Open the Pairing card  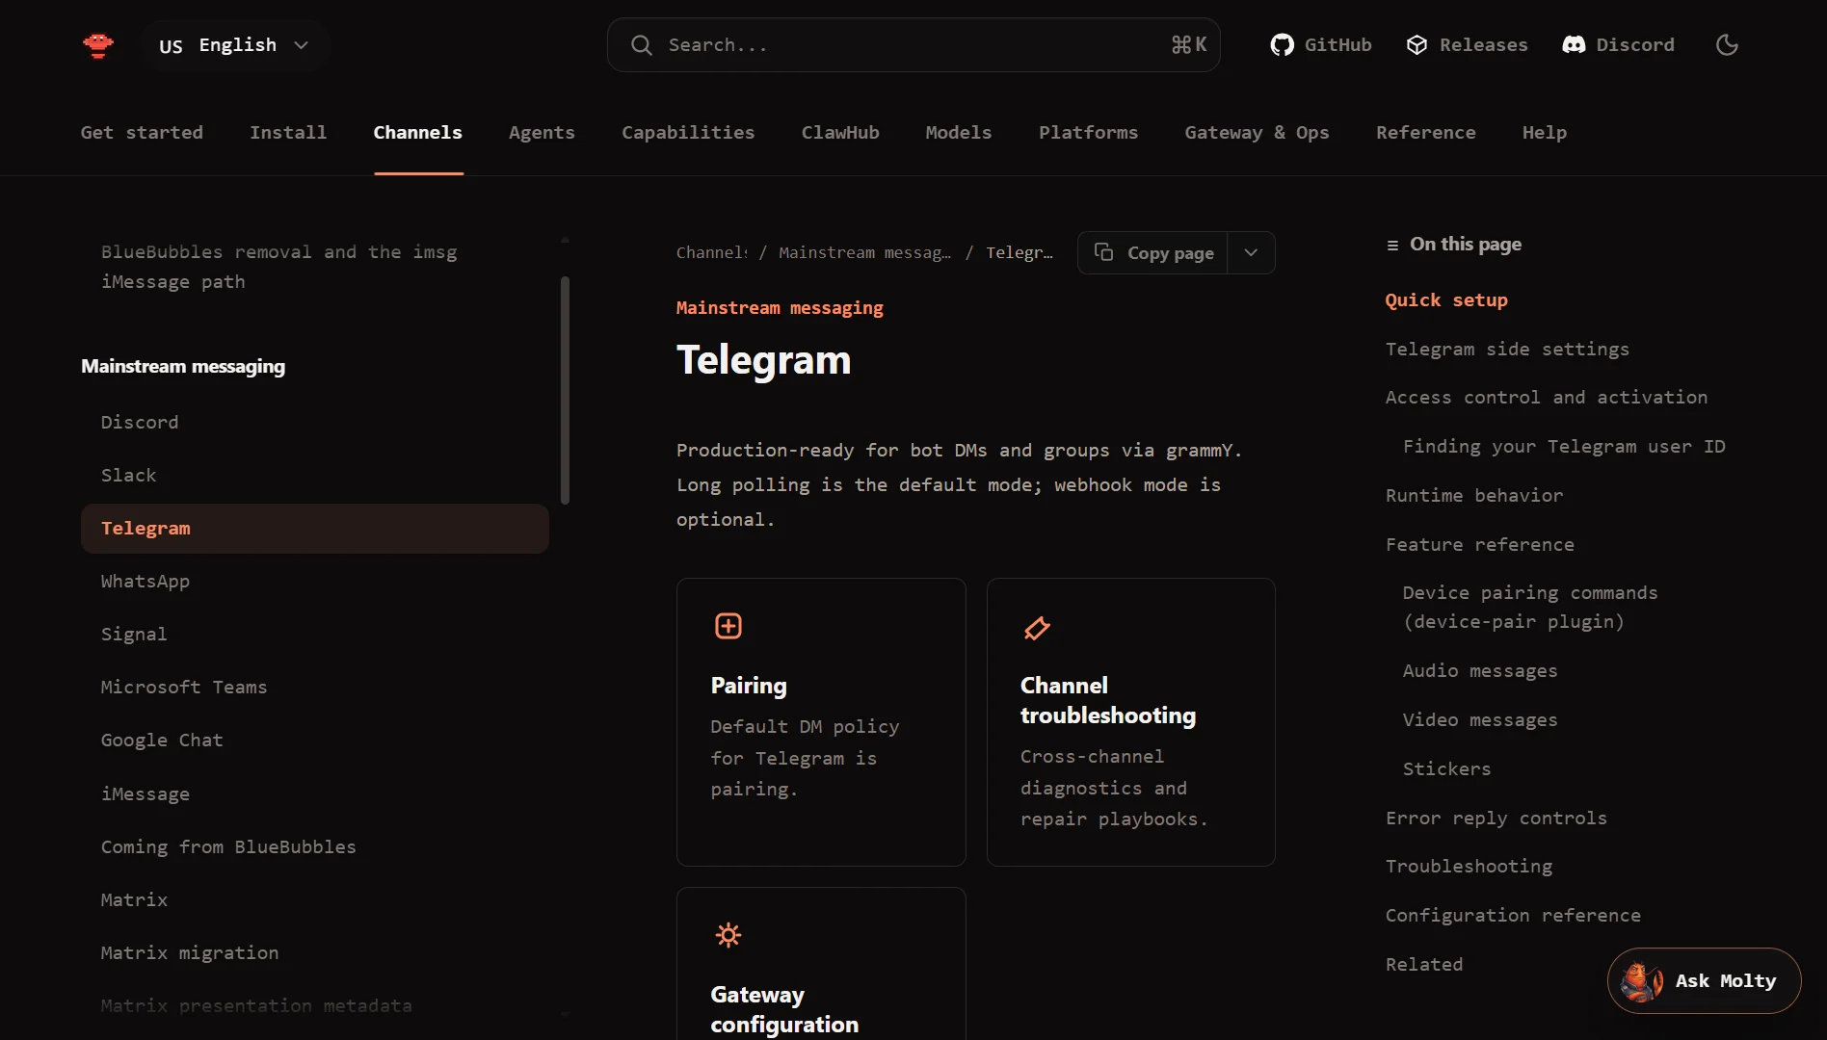tap(821, 722)
